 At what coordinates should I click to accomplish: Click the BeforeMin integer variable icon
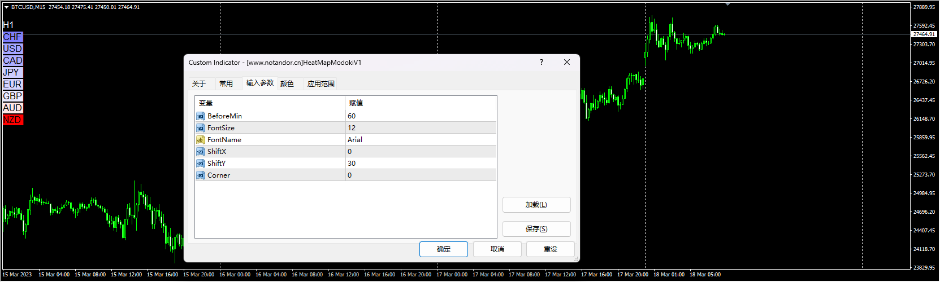(200, 116)
